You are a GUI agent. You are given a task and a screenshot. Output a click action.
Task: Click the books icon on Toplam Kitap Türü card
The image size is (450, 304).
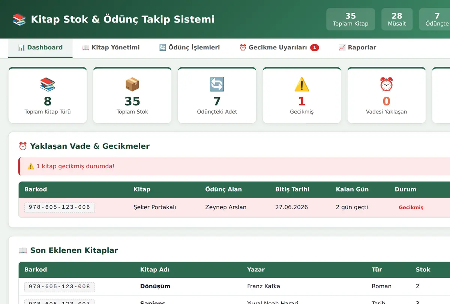48,84
